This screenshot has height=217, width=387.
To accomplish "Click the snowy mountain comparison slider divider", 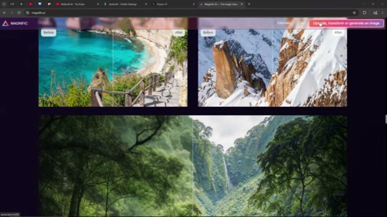I will pyautogui.click(x=272, y=68).
